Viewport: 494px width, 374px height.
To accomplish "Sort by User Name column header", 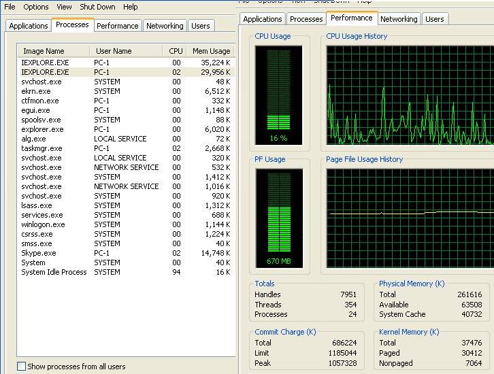I will 114,51.
